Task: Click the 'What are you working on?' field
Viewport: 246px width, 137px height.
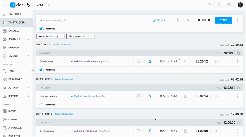Action: click(92, 20)
